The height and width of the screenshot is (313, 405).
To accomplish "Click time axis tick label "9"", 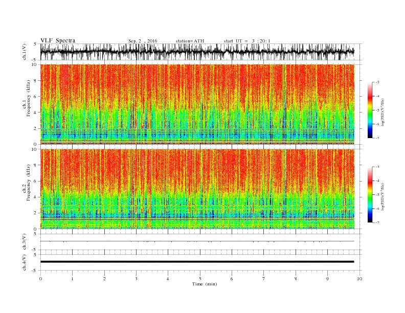I will pyautogui.click(x=327, y=279).
